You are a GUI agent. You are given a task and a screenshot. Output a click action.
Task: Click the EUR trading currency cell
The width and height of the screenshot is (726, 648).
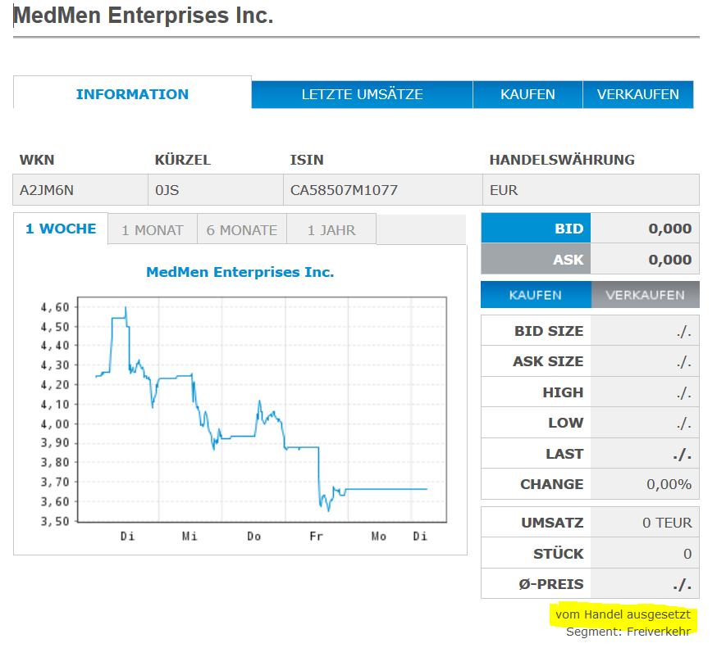coord(504,190)
